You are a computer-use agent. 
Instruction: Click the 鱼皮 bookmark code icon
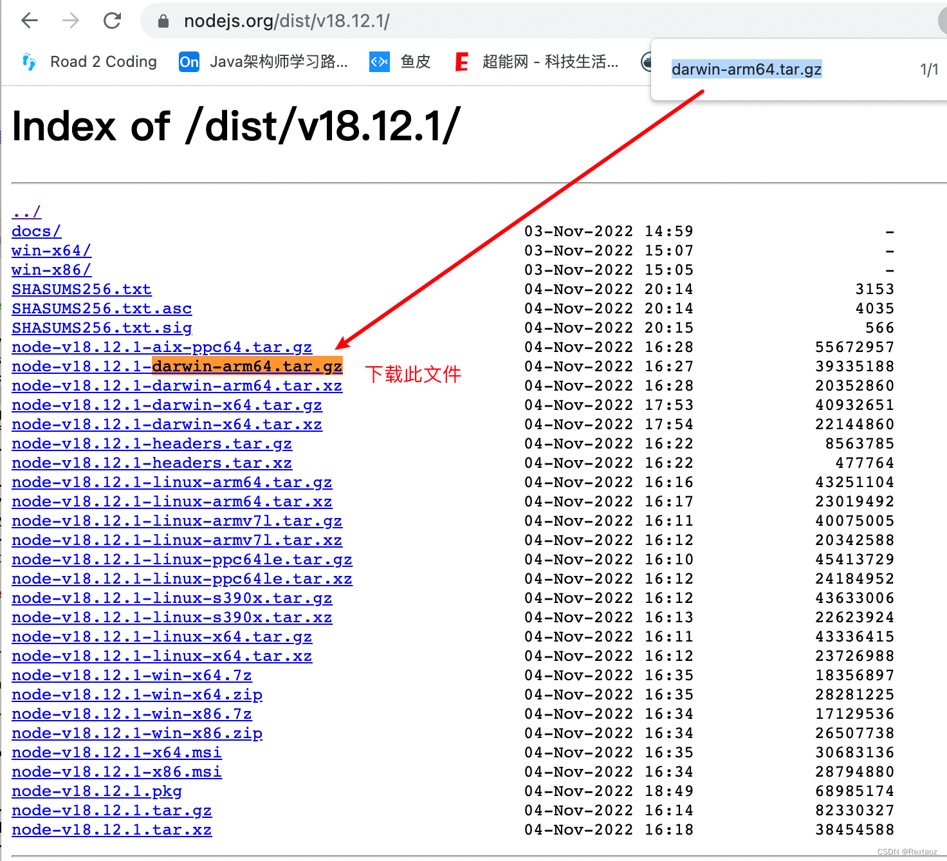coord(380,62)
